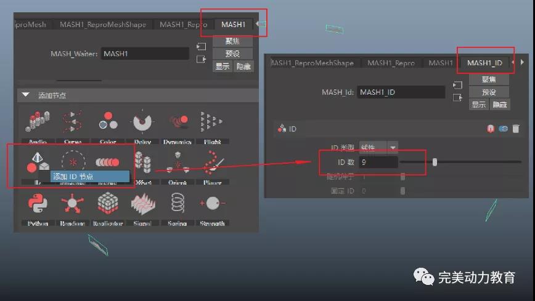Choose 添加 ID 节点 from context menu

point(89,177)
